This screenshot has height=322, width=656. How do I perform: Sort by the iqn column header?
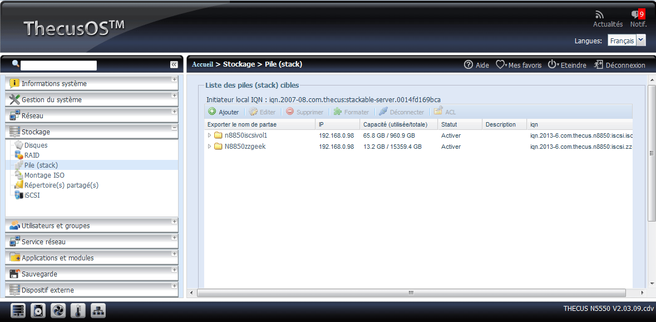(580, 124)
